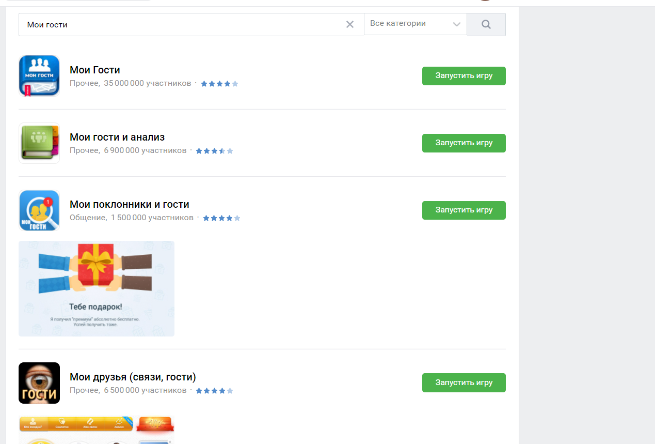Image resolution: width=655 pixels, height=444 pixels.
Task: Open the "Мои поклонники и гости" magnifier icon
Action: [39, 210]
